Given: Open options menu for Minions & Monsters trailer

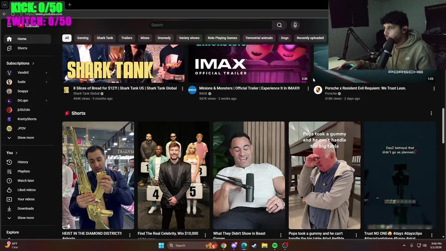Looking at the screenshot, I should tap(308, 89).
